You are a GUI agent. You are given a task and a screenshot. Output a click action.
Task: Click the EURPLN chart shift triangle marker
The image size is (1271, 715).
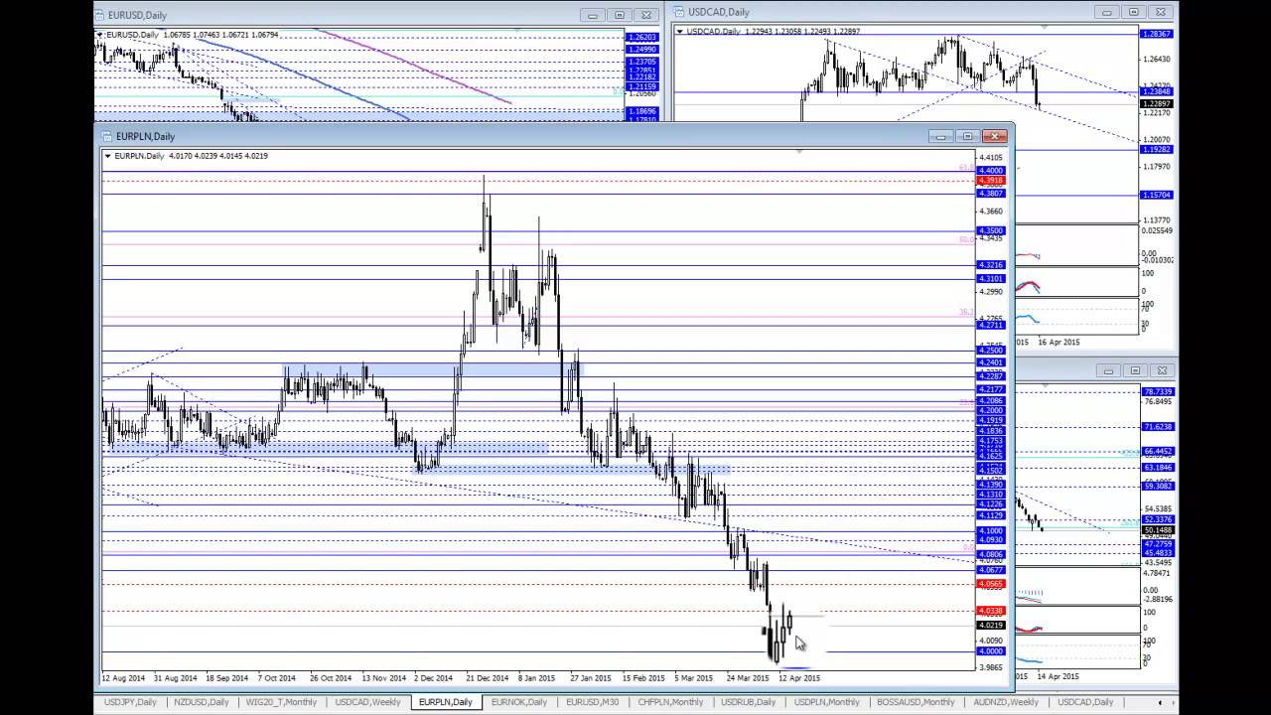click(x=799, y=152)
